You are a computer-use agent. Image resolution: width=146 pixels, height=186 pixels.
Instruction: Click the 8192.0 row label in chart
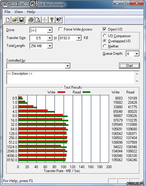pos(12,160)
